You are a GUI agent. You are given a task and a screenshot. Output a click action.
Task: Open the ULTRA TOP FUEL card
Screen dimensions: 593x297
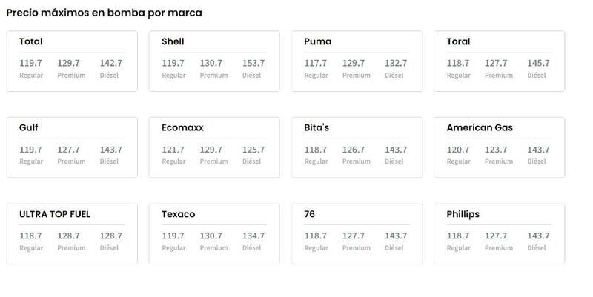coord(72,233)
